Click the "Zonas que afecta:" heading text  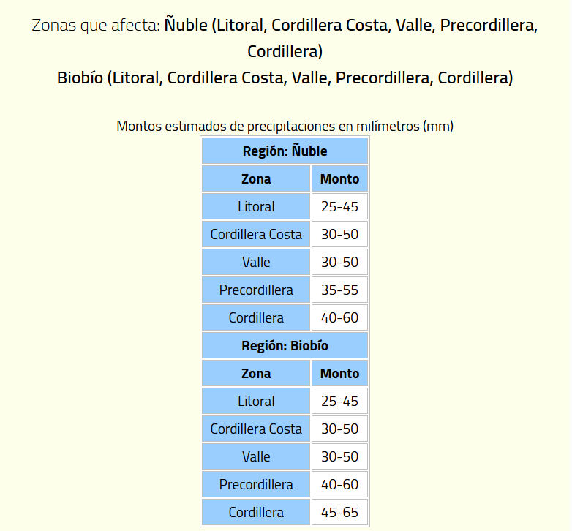tap(95, 26)
